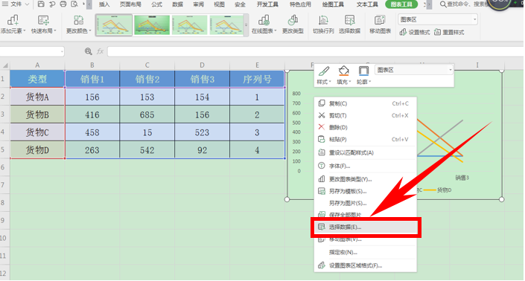
Task: Choose 另存为图片(S)... in context menu
Action: coord(366,203)
